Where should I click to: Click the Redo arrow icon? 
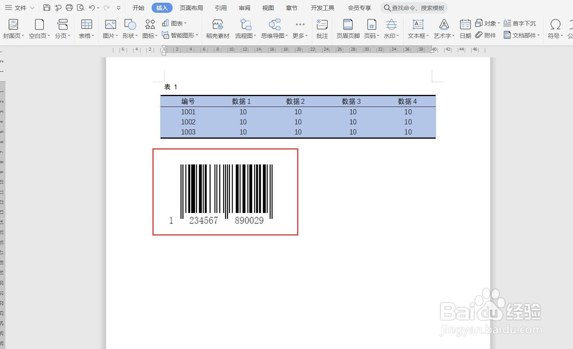pyautogui.click(x=106, y=8)
